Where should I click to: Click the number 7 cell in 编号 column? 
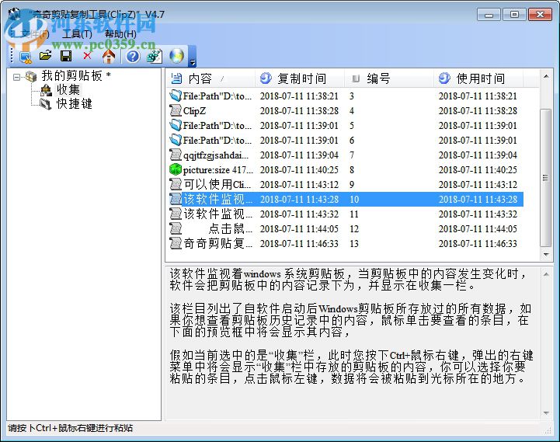[352, 155]
